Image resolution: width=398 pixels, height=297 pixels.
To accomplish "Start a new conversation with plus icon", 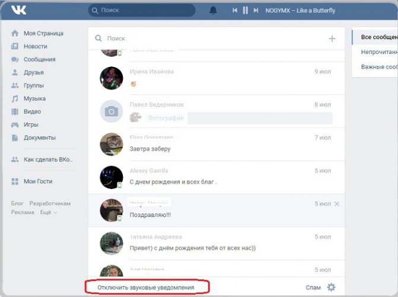I will (332, 39).
